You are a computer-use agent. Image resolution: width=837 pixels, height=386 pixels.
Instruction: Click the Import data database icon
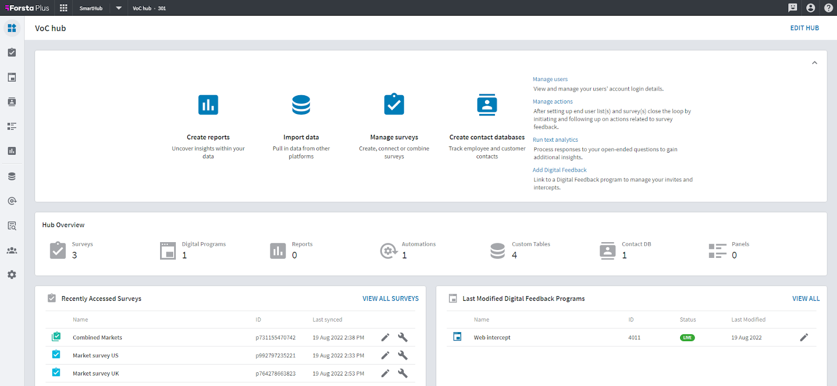301,105
